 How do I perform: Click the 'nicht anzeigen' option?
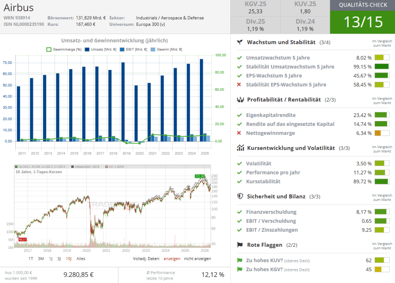click(197, 259)
